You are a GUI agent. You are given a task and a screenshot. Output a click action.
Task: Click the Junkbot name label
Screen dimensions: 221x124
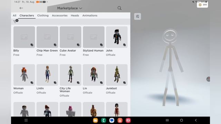[111, 89]
